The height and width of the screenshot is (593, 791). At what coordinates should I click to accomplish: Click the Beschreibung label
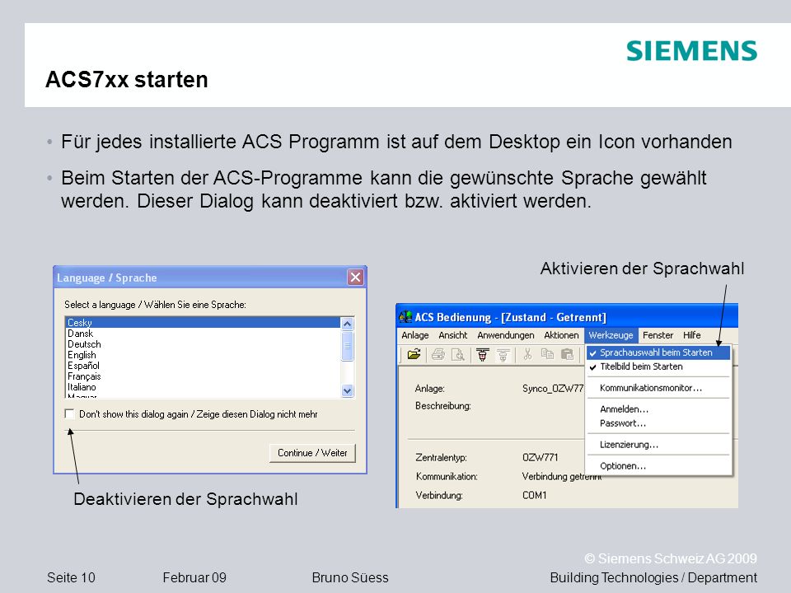443,406
